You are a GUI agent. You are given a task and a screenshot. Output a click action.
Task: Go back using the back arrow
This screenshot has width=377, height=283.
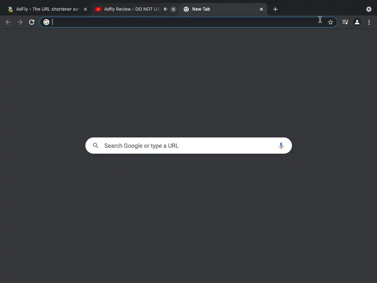[8, 22]
